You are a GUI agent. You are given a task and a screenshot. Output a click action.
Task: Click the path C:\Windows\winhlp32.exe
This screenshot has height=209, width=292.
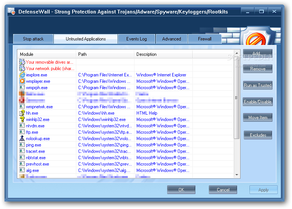[102, 119]
